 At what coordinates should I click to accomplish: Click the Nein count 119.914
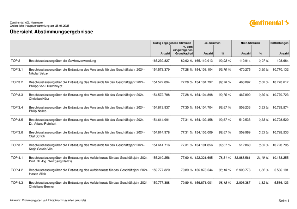pyautogui.click(x=245, y=61)
